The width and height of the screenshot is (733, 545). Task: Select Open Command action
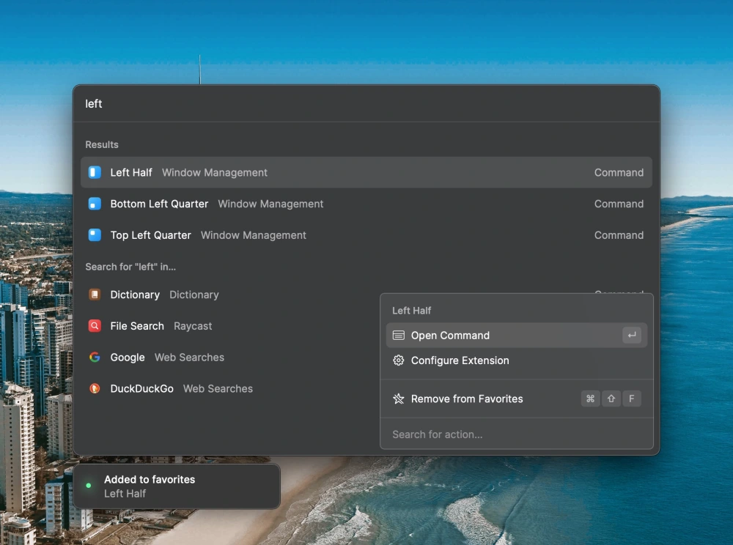coord(516,335)
